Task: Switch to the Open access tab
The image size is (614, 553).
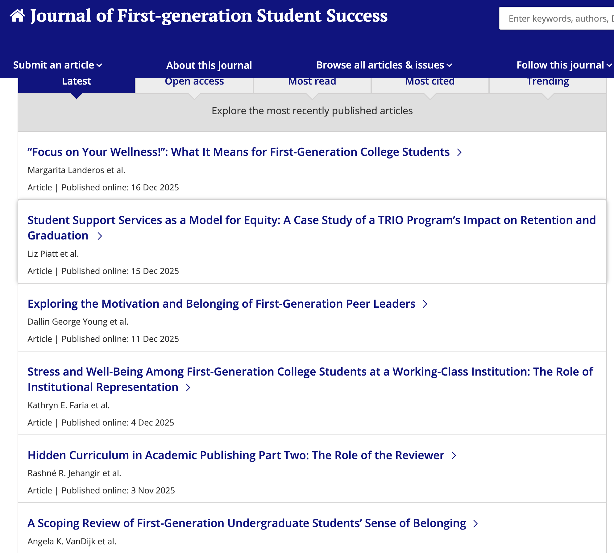Action: [194, 81]
